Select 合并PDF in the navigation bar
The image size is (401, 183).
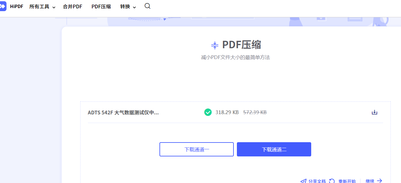click(x=72, y=6)
